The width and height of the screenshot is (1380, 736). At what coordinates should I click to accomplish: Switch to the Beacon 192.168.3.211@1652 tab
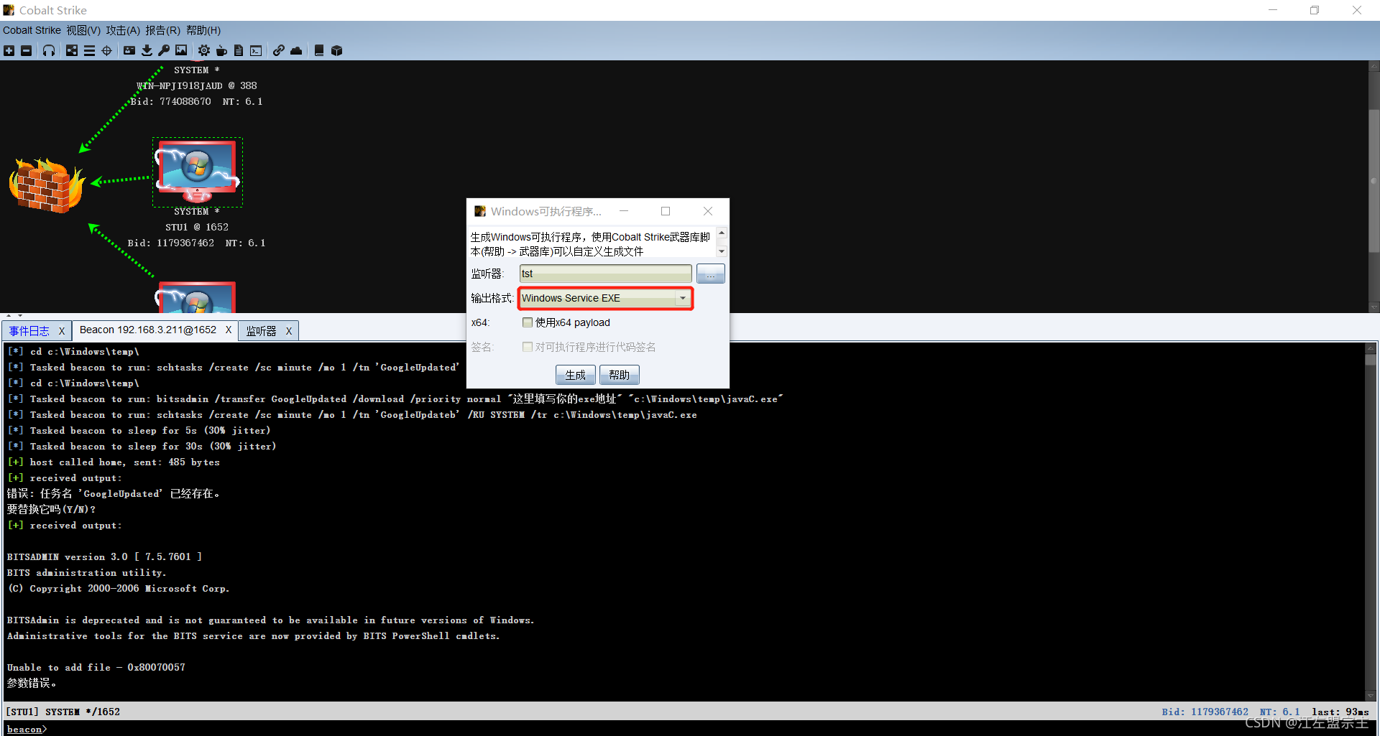(x=148, y=330)
